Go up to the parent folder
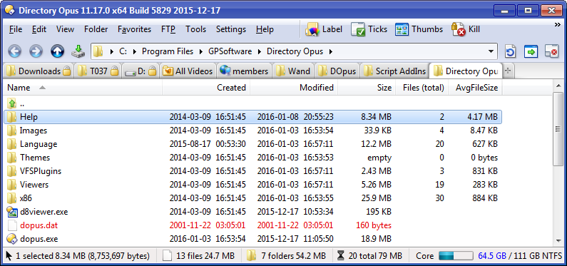 [x=57, y=51]
